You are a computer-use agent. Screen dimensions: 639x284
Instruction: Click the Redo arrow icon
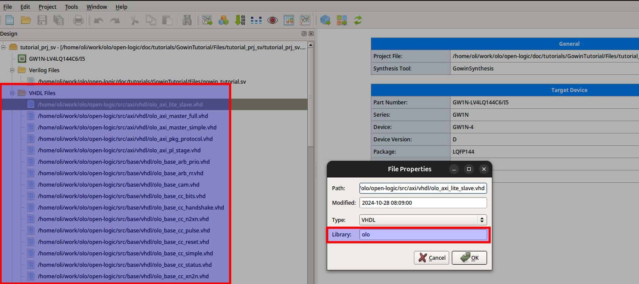(x=115, y=20)
